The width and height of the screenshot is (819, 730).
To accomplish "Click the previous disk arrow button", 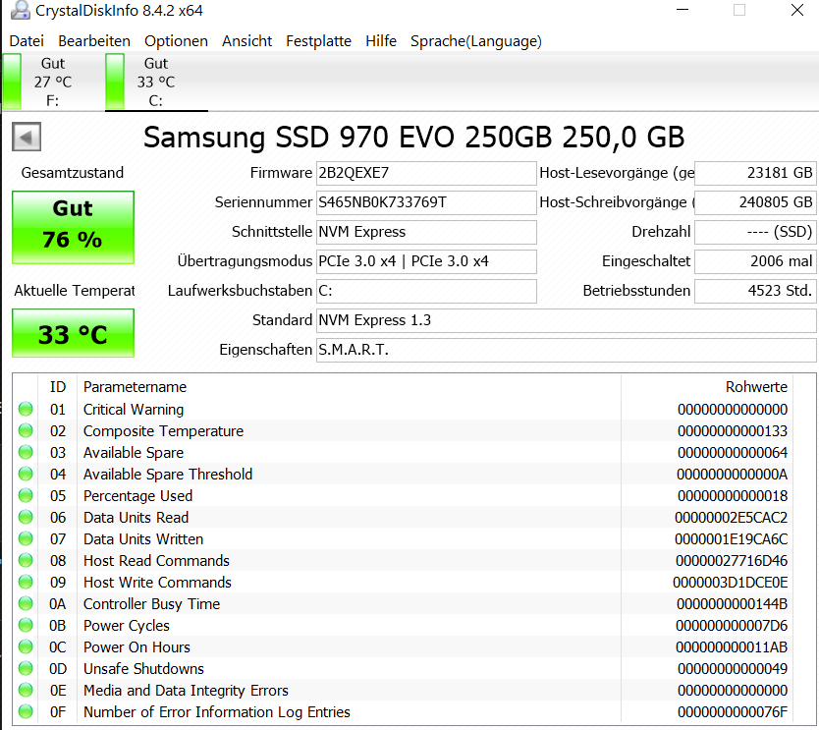I will point(27,137).
